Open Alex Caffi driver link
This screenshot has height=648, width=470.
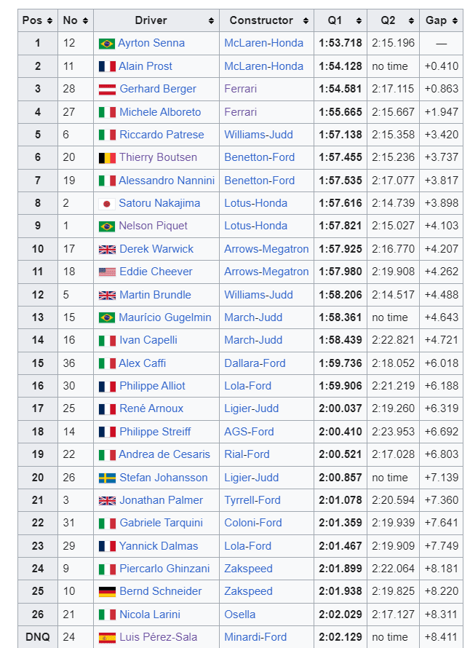point(143,363)
